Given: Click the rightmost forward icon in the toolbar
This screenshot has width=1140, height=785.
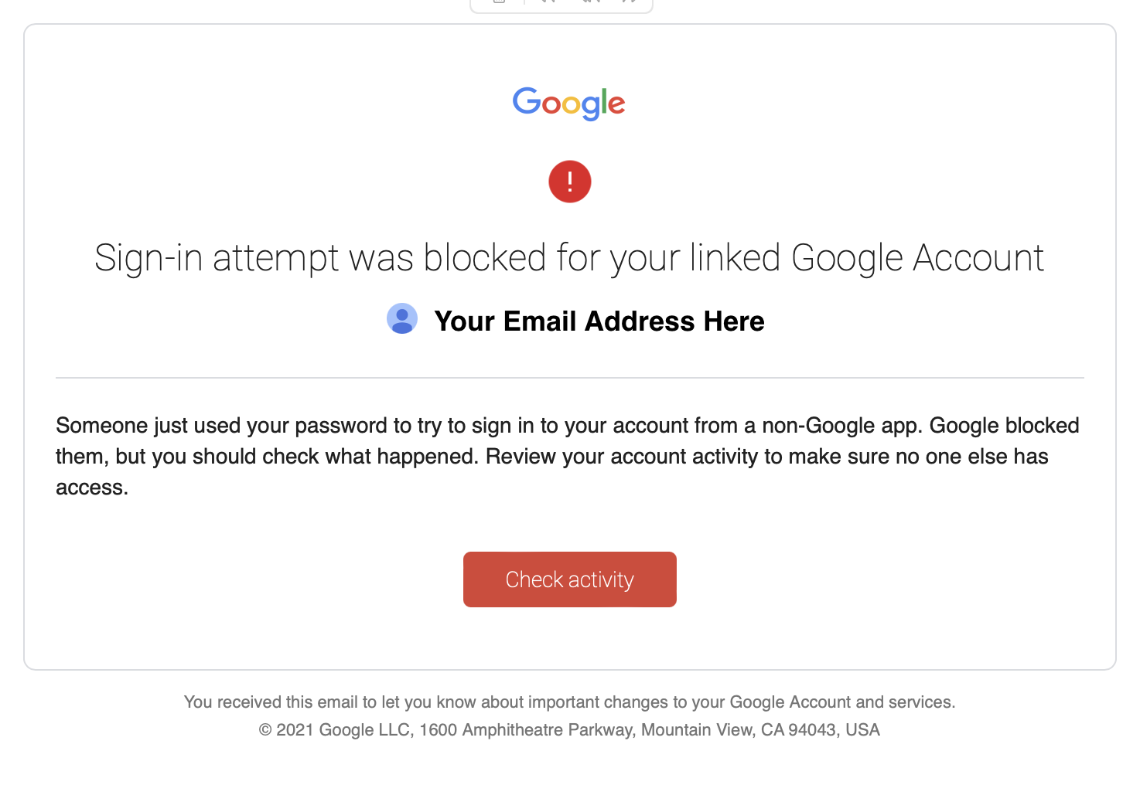Looking at the screenshot, I should tap(633, 3).
